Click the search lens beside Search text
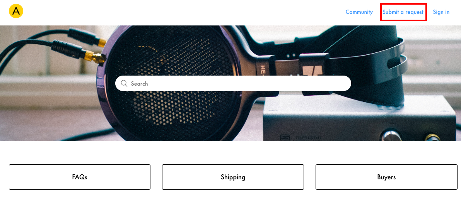461x199 pixels. [124, 84]
